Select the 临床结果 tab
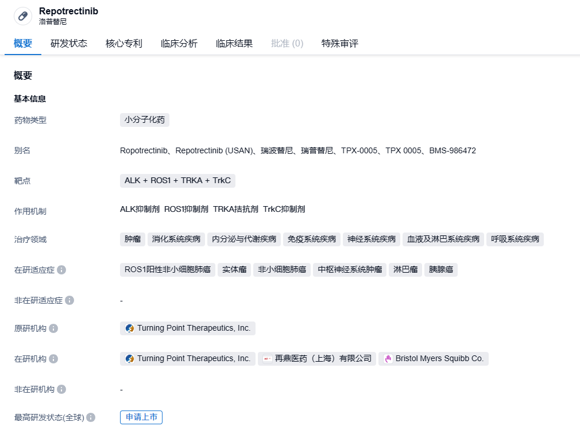 point(234,44)
